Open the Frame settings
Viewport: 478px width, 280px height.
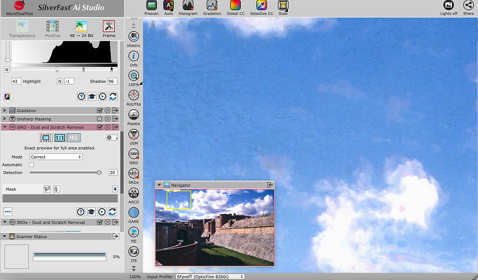tap(109, 29)
